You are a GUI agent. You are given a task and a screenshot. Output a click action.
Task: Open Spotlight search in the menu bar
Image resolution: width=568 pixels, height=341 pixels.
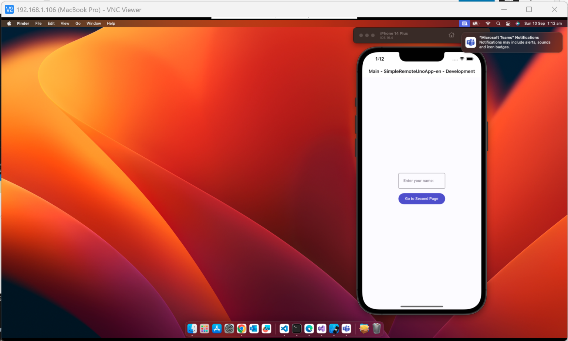point(498,23)
